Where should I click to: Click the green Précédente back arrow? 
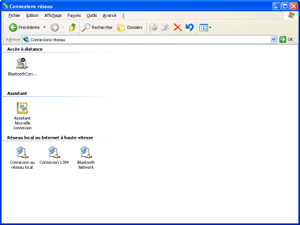[x=13, y=27]
